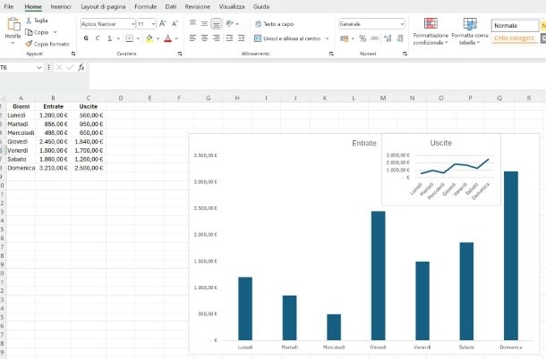
Task: Select column D header
Action: (x=121, y=98)
